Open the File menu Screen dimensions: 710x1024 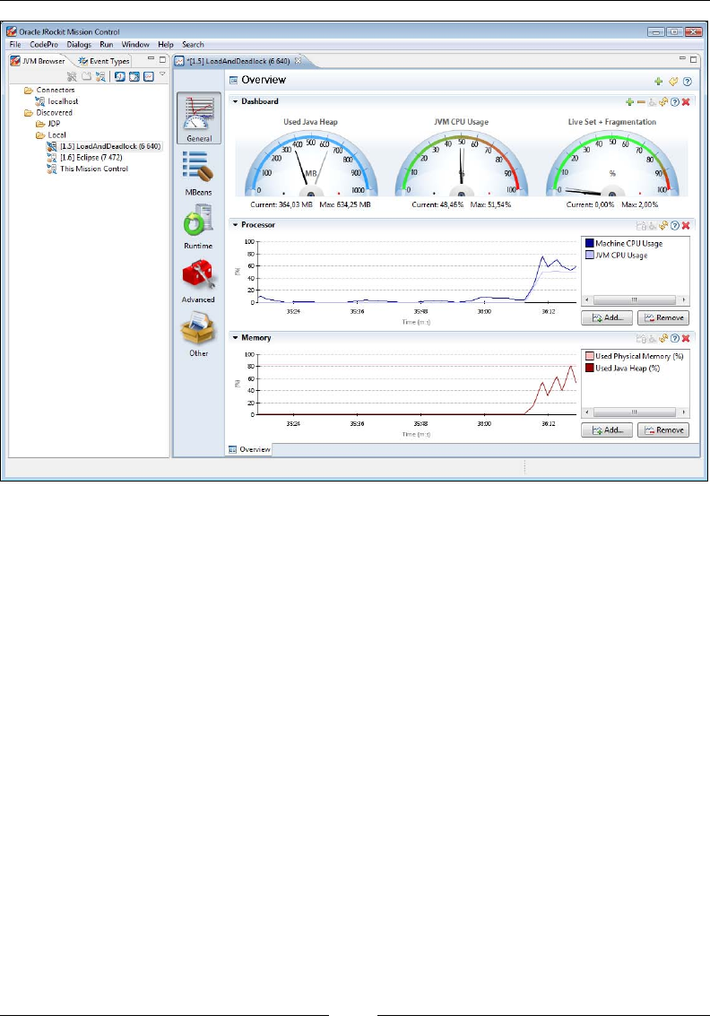(15, 45)
